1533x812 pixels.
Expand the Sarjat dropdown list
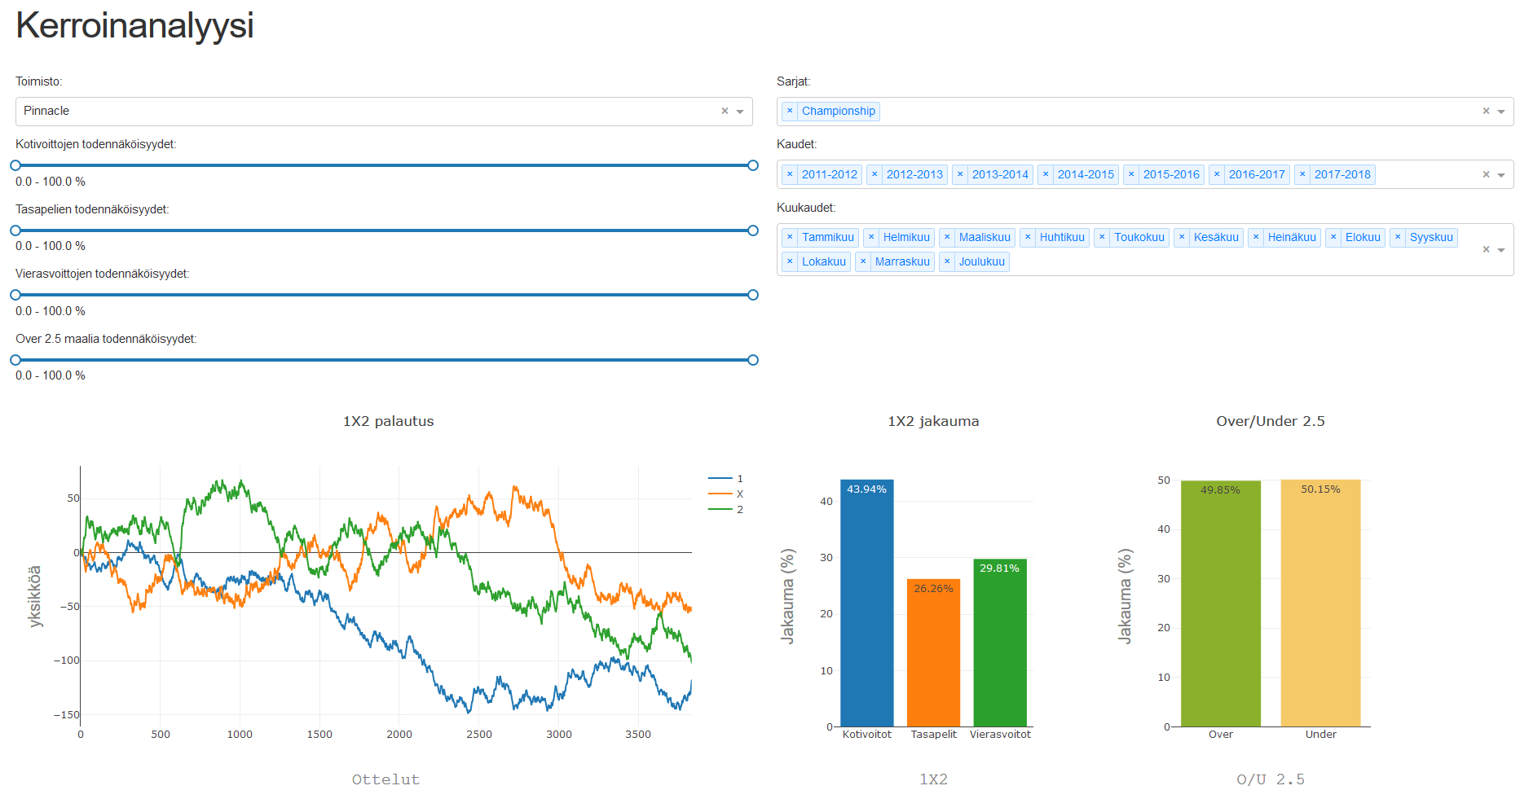[1501, 112]
